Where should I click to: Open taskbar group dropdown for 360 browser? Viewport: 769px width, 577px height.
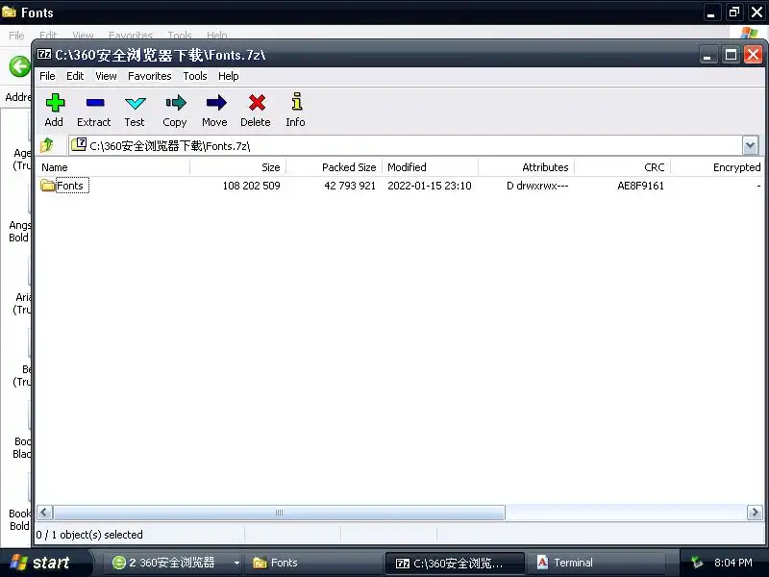(x=236, y=563)
